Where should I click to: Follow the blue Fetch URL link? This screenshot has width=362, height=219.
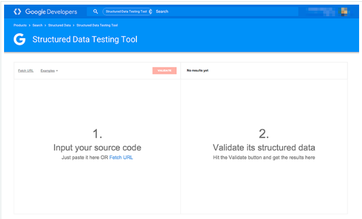(121, 158)
